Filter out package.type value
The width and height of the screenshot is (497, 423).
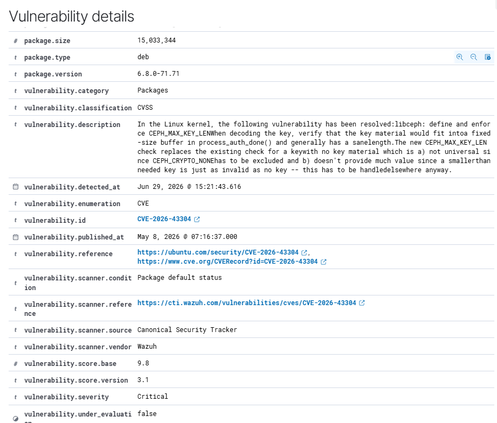[x=473, y=57]
